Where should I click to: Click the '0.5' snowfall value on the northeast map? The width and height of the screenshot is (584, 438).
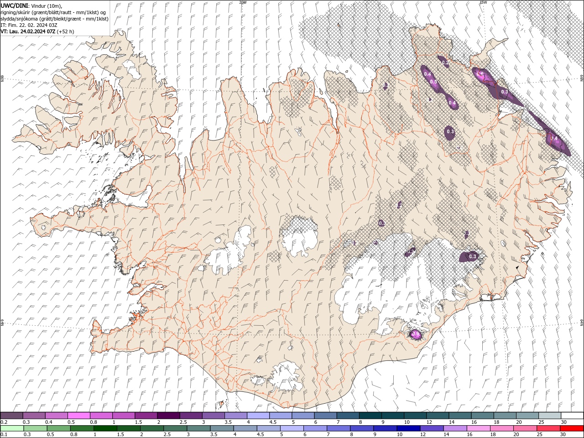pos(433,82)
